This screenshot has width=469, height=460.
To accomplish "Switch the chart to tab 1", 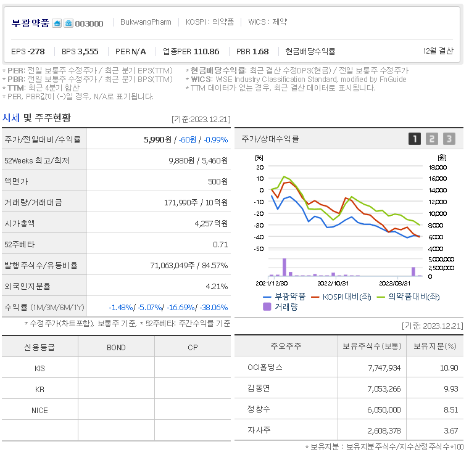I will (415, 139).
